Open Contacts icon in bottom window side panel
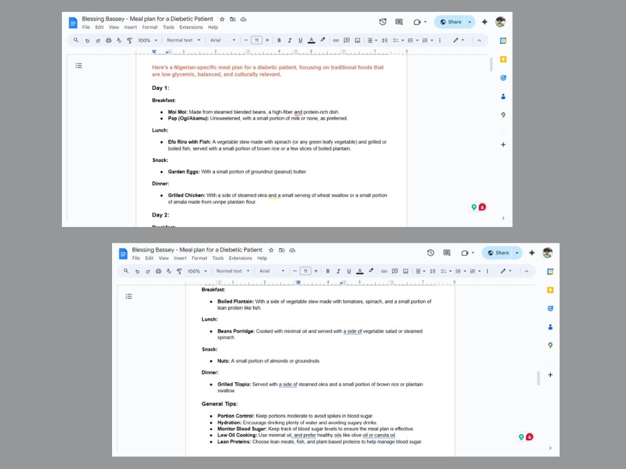626x469 pixels. [x=550, y=327]
